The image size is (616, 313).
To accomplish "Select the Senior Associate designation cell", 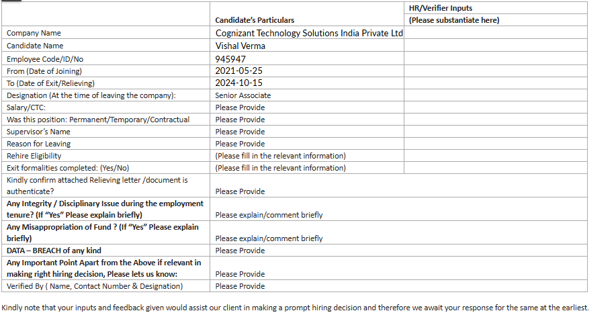I will pos(243,95).
